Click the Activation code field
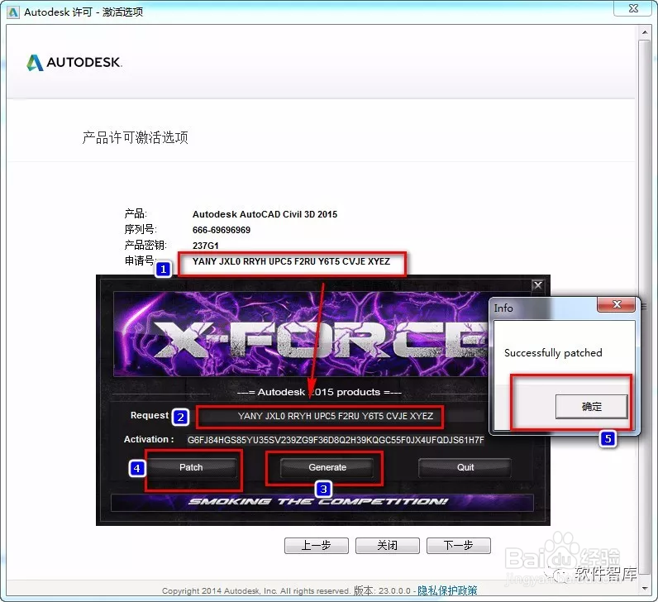 point(336,440)
